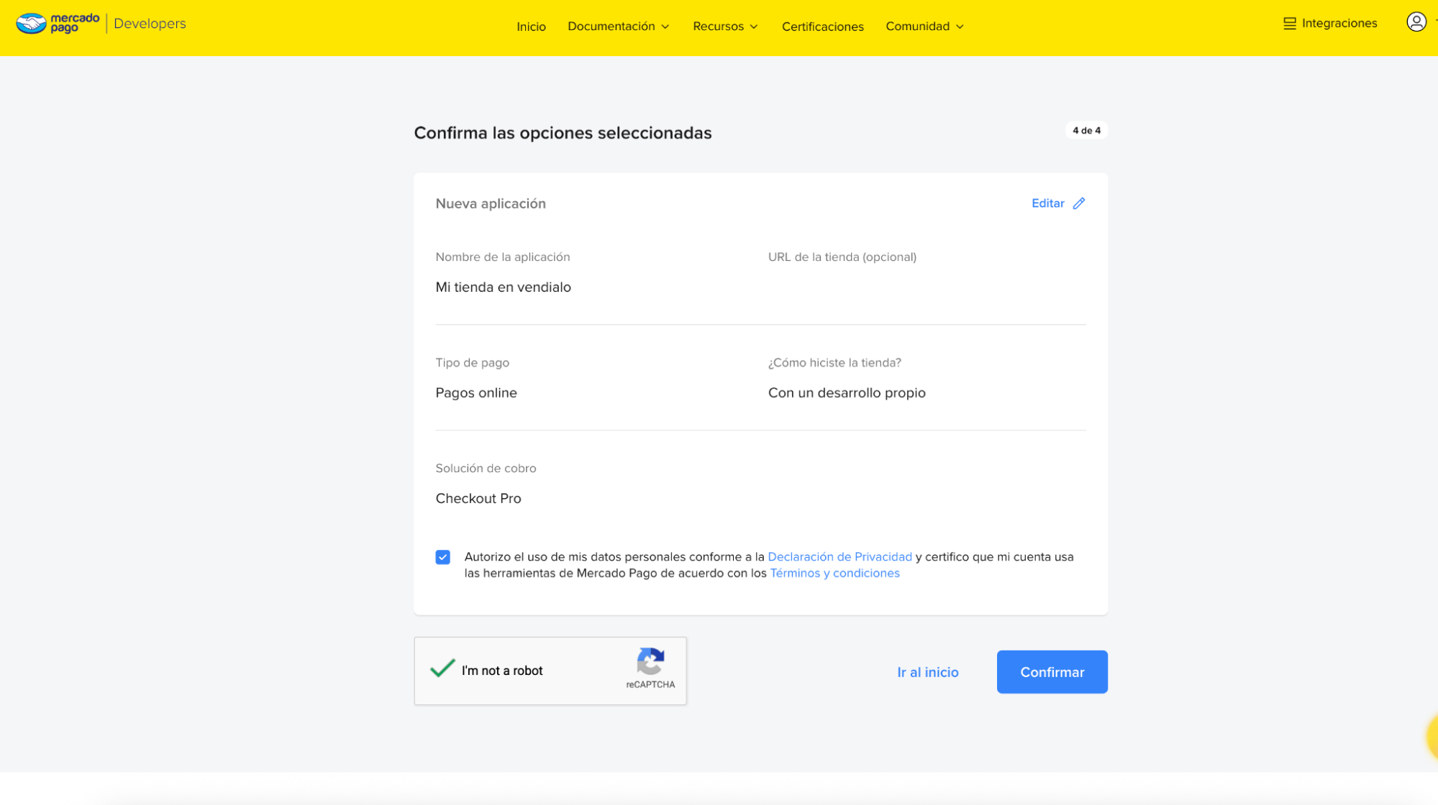
Task: Click the reCAPTCHA logo icon
Action: tap(650, 661)
